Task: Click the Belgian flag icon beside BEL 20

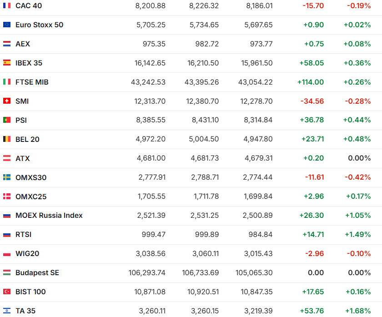Action: click(x=6, y=139)
